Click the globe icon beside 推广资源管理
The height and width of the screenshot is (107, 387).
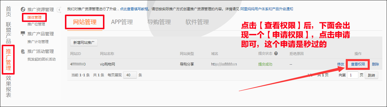23,10
